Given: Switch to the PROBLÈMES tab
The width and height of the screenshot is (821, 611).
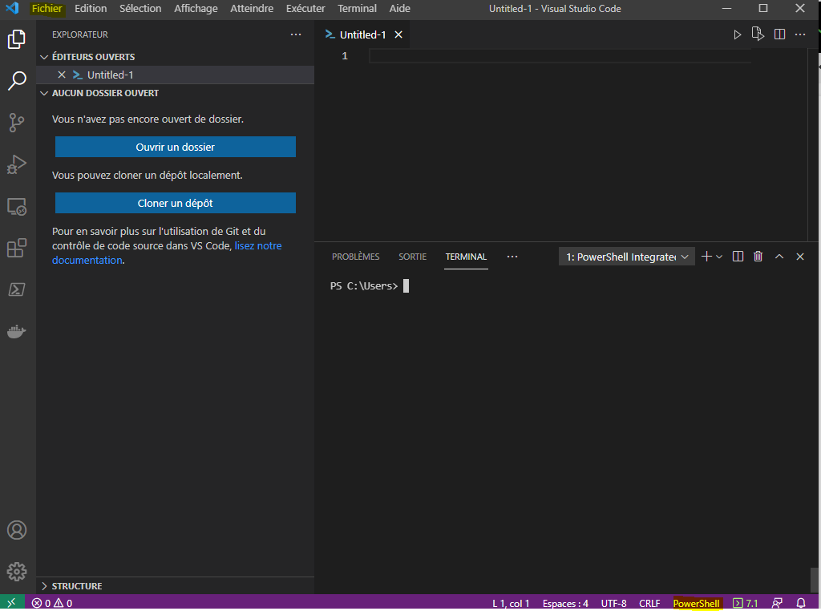Looking at the screenshot, I should coord(355,257).
